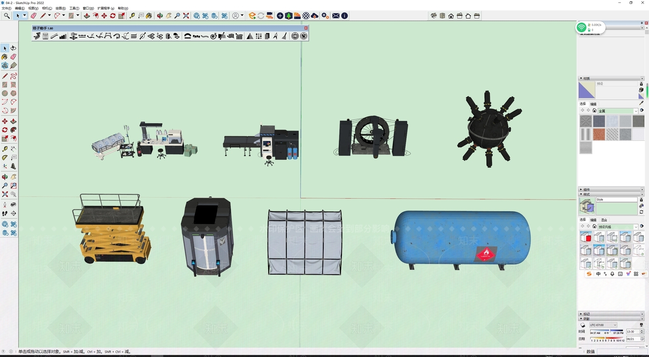This screenshot has width=649, height=357.
Task: Select the Follow Me tool in left toolbar
Action: click(x=13, y=130)
